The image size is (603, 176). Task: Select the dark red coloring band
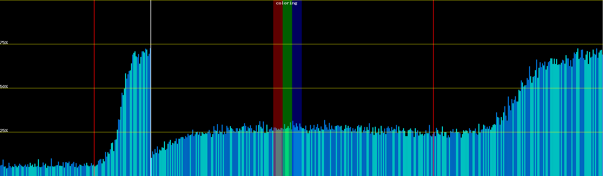click(x=278, y=59)
